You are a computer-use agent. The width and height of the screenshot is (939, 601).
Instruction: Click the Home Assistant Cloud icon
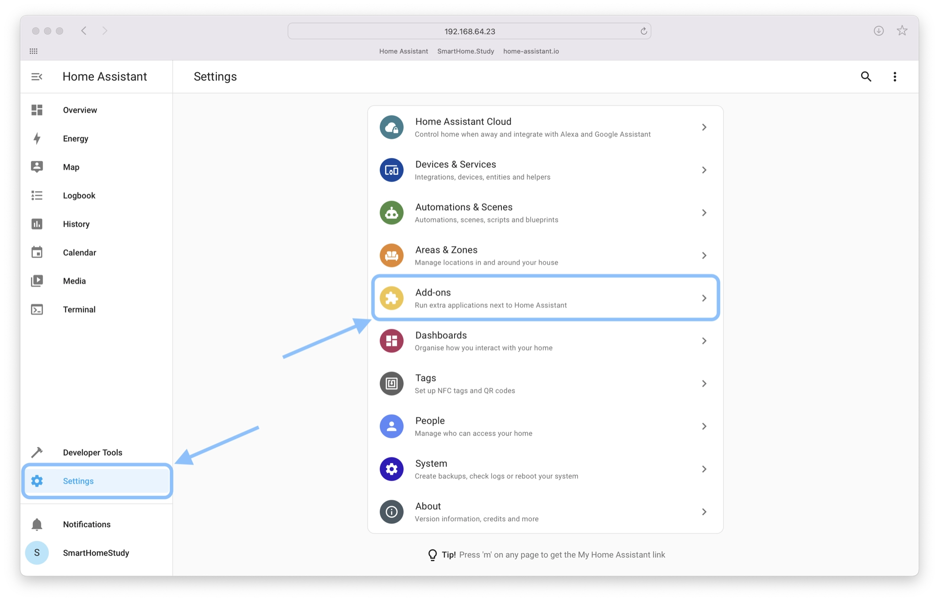(x=392, y=127)
